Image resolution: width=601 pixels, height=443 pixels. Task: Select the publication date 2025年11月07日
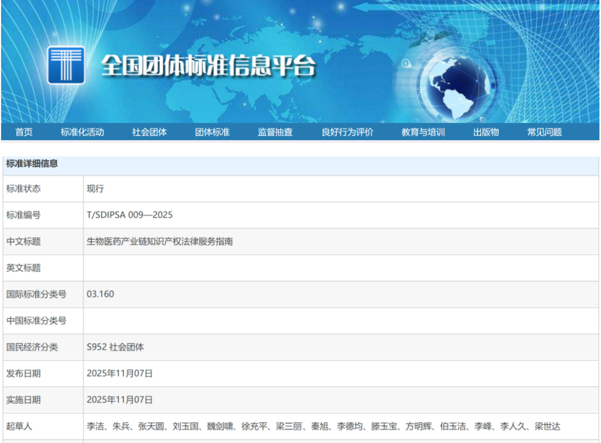coord(119,373)
